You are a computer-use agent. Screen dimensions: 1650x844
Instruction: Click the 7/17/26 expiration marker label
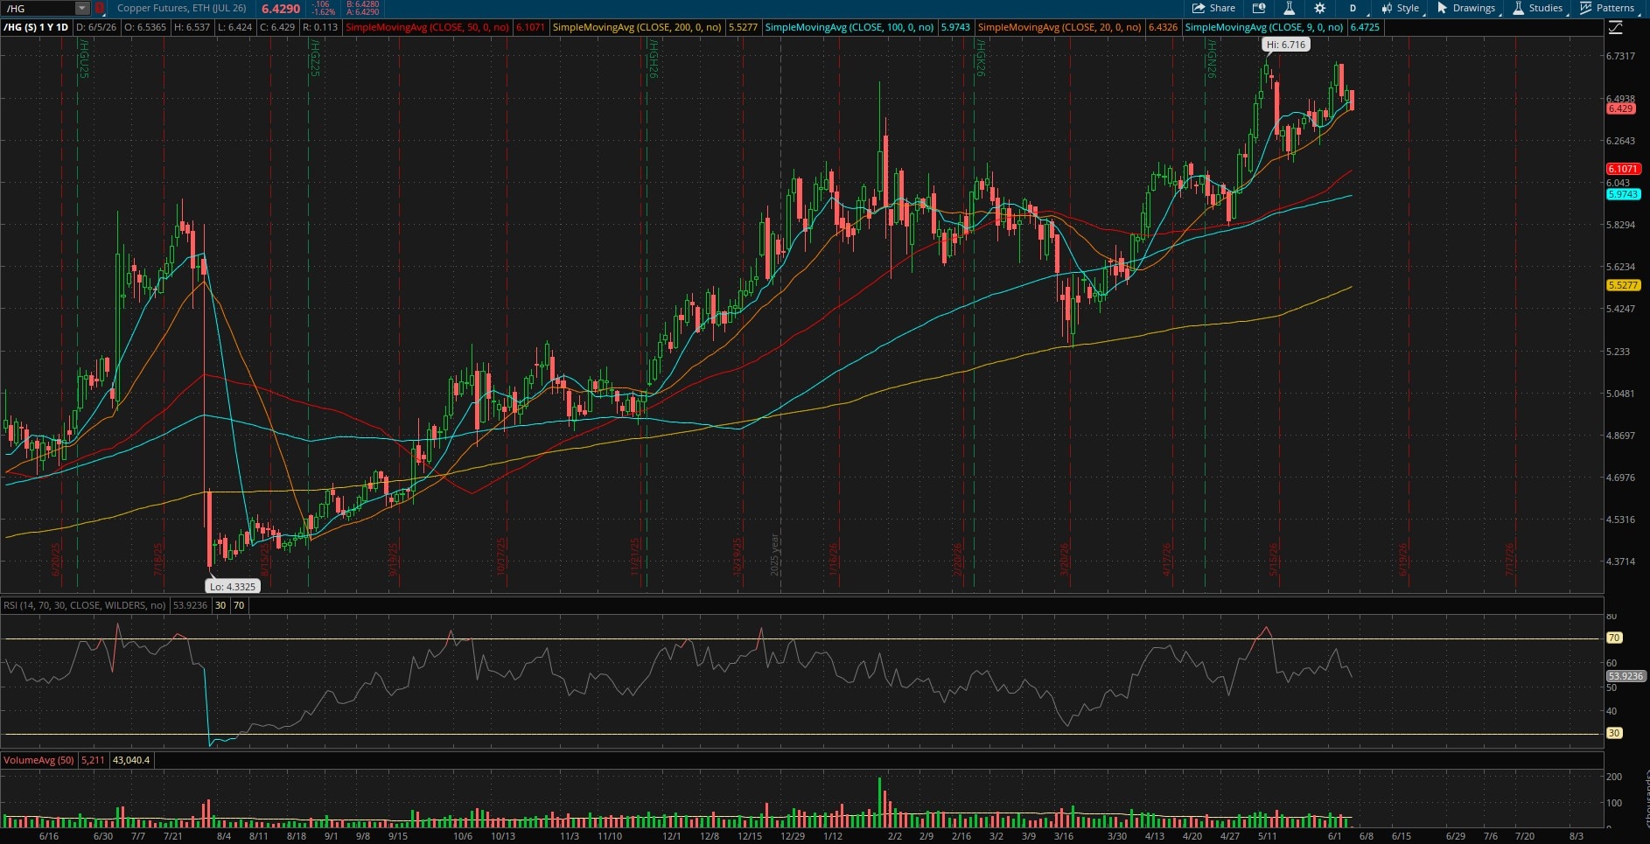point(1509,559)
